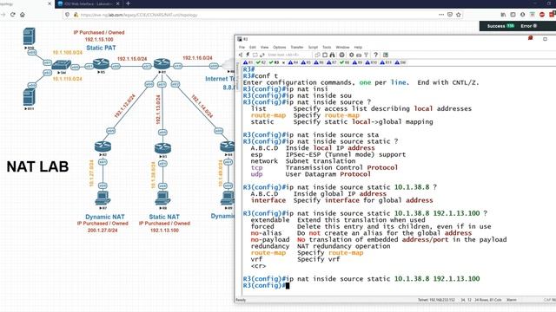The width and height of the screenshot is (556, 312).
Task: Switch to the R11 session tab
Action: point(386,62)
